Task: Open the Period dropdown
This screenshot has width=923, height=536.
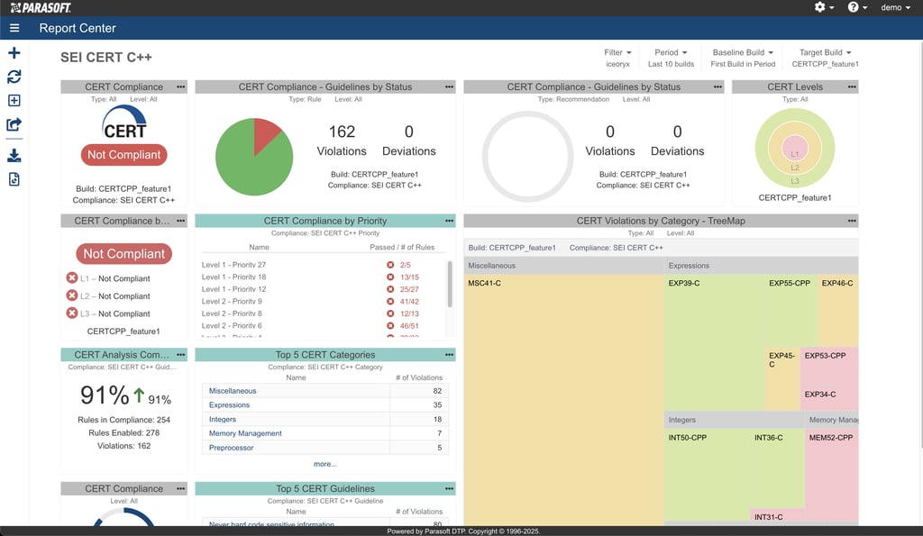Action: click(x=671, y=52)
